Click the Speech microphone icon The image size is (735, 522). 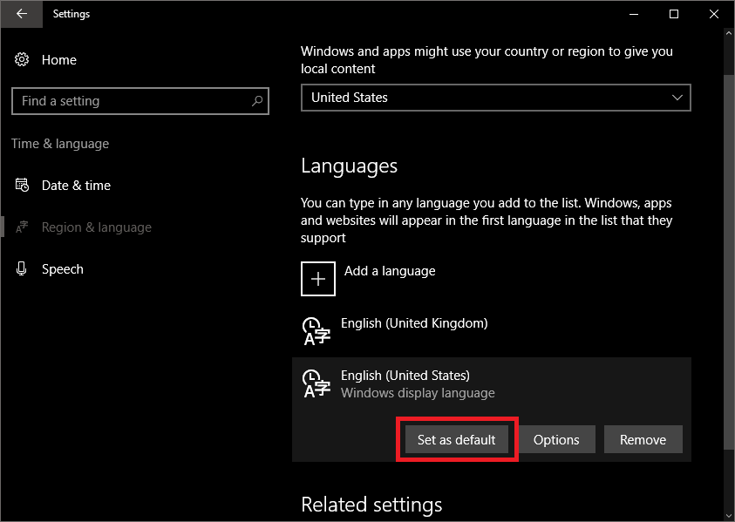point(21,268)
